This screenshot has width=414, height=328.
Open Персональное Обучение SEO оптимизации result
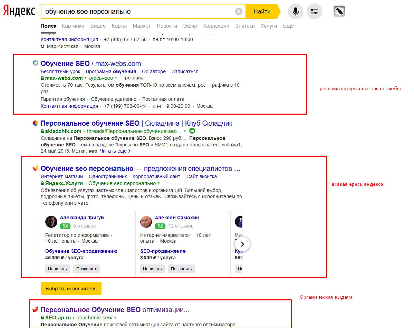point(115,310)
